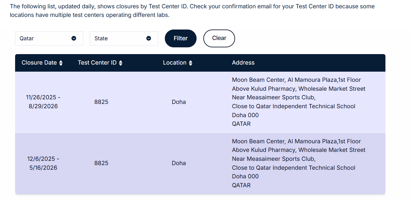Click the State dropdown chevron icon

pos(149,38)
